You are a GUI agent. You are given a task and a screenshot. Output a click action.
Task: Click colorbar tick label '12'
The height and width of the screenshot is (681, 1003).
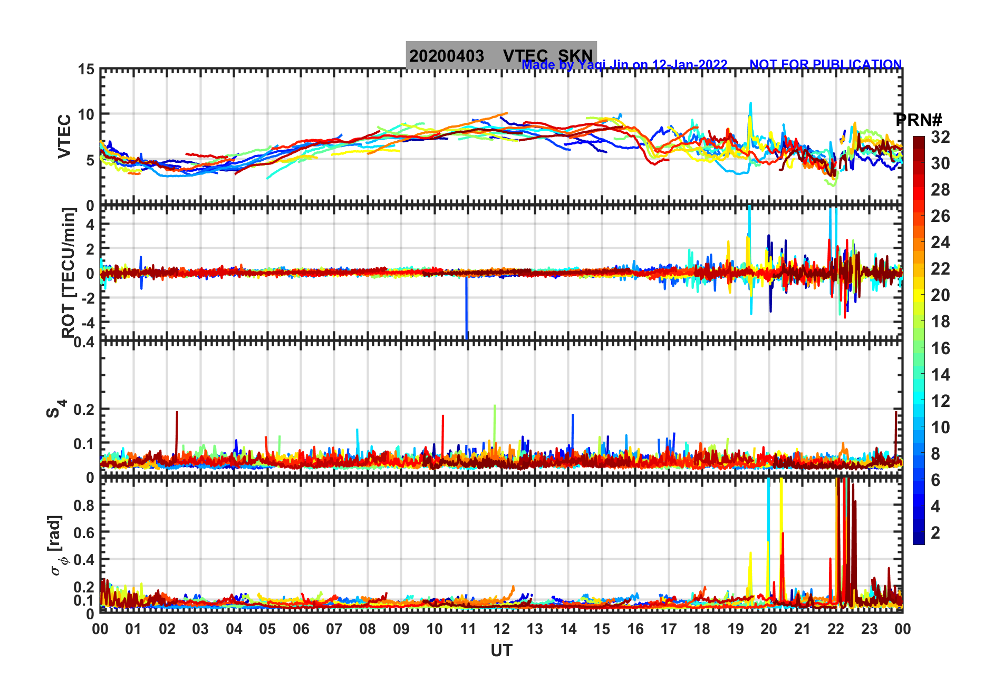coord(940,401)
